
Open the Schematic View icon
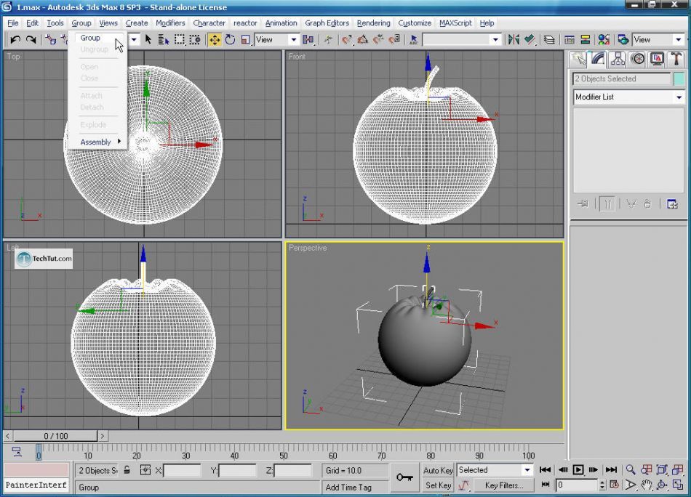coord(586,40)
